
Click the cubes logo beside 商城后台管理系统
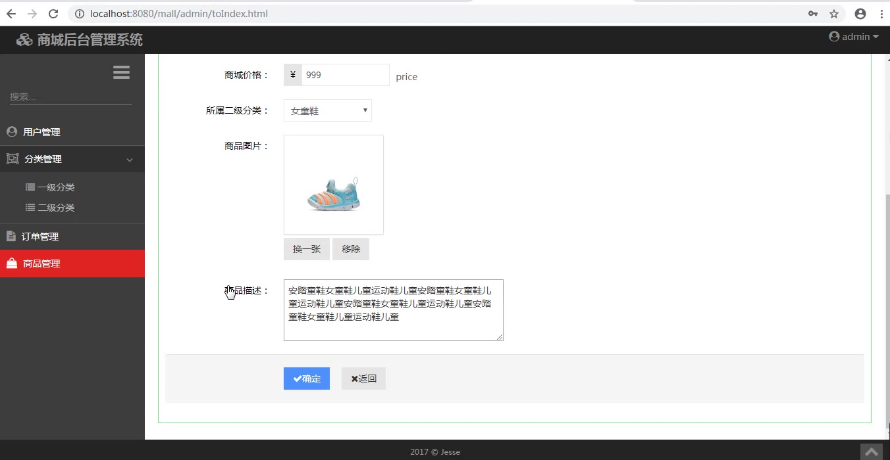pos(24,40)
